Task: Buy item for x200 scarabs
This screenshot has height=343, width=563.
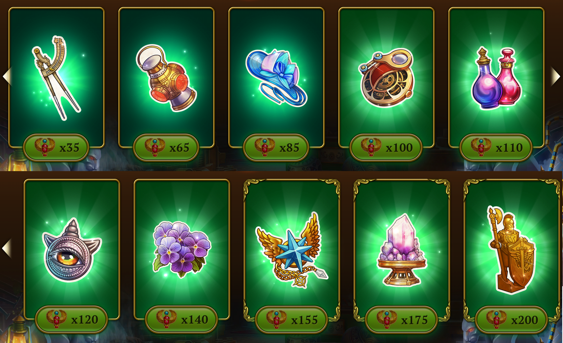Action: pyautogui.click(x=511, y=320)
